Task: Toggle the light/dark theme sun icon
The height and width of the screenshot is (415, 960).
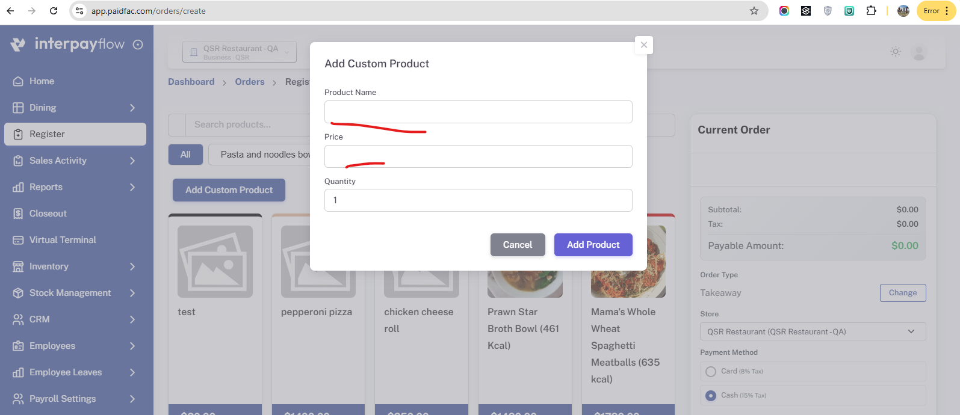Action: pyautogui.click(x=896, y=52)
